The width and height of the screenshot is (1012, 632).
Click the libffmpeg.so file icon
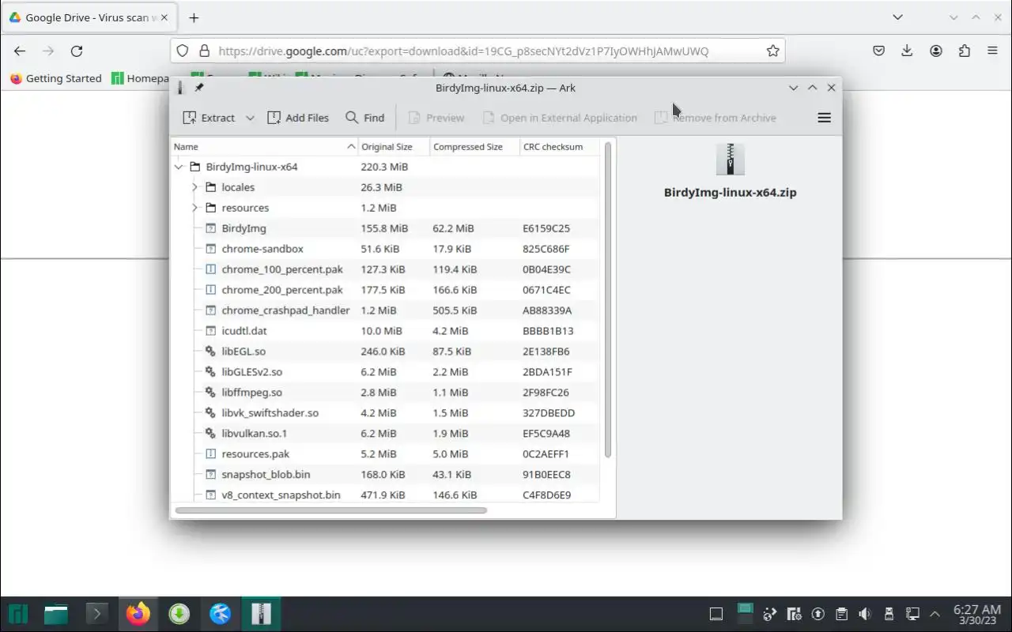click(x=210, y=392)
